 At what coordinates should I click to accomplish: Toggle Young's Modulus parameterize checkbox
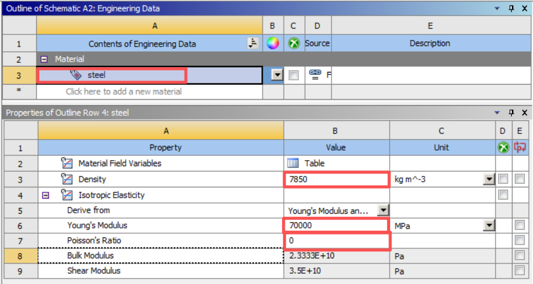(520, 225)
